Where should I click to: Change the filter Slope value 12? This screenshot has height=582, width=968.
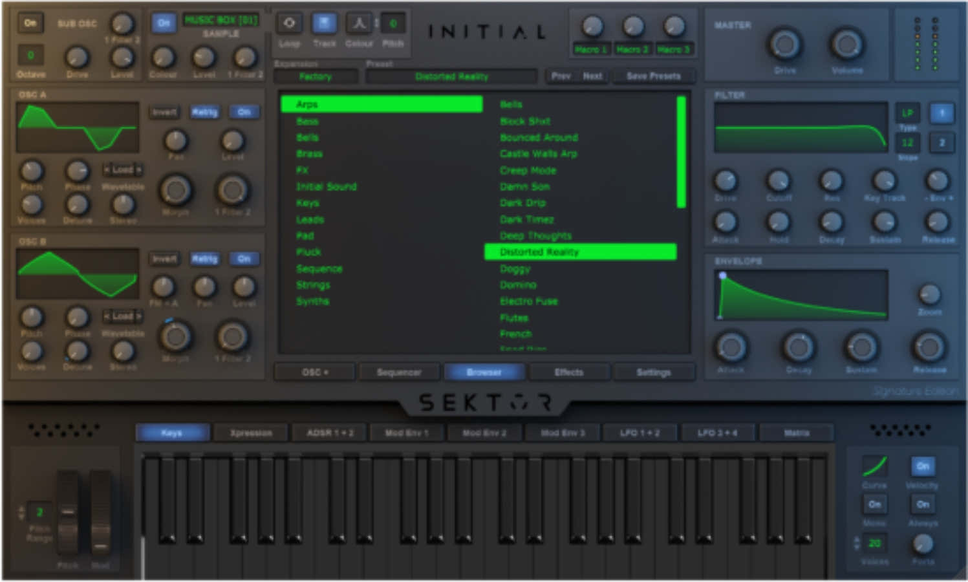pos(907,142)
